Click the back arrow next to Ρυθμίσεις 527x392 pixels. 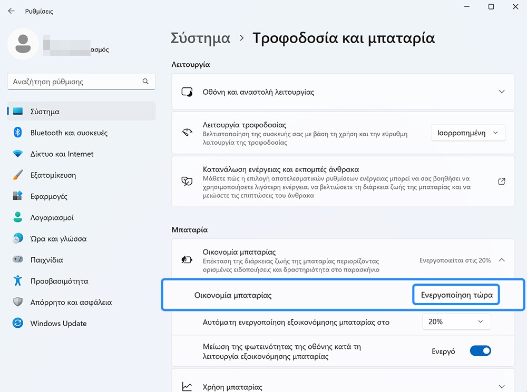coord(12,11)
